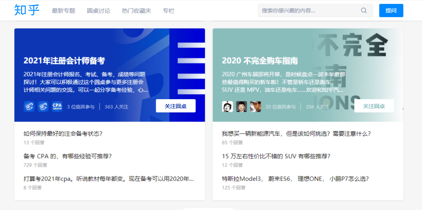The width and height of the screenshot is (422, 210).
Task: Open the second guest avatar in the 购车指南 card
Action: pos(241,107)
